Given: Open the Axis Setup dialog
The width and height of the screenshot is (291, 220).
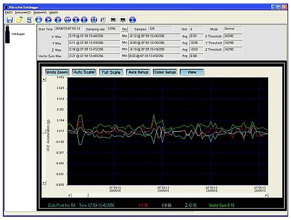Looking at the screenshot, I should coord(138,72).
